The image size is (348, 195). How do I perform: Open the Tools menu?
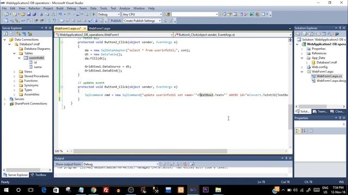click(x=103, y=9)
